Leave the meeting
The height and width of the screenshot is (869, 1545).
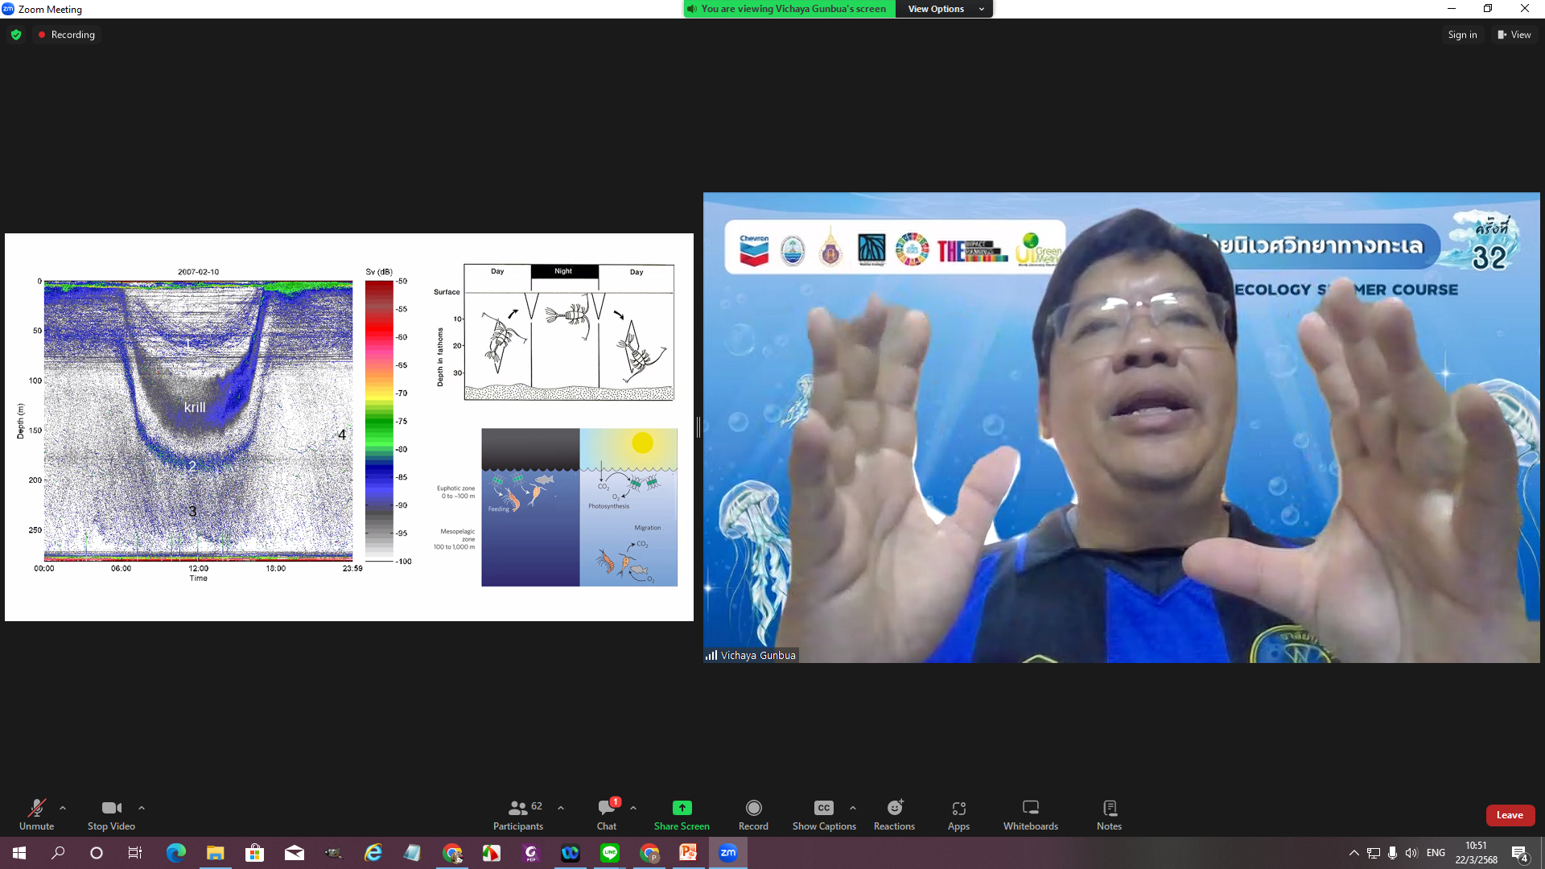(x=1510, y=815)
